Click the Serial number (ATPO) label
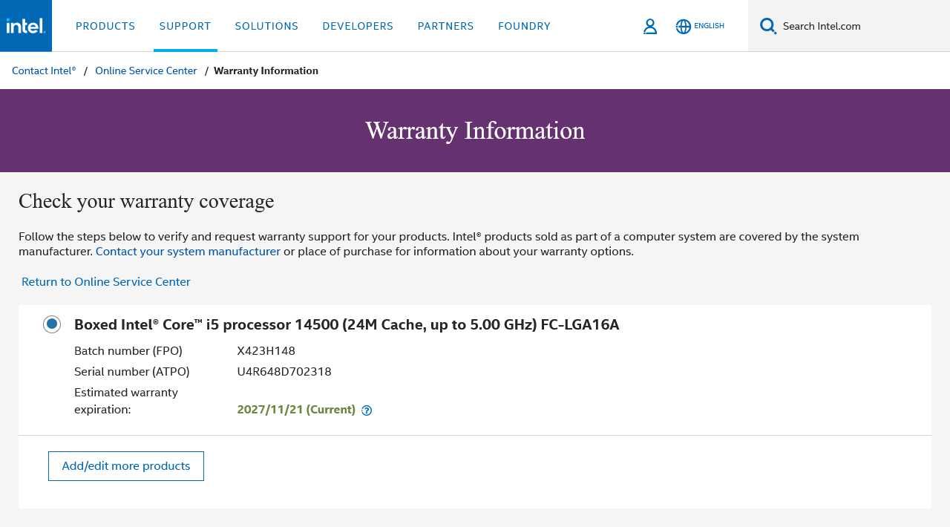 (132, 372)
